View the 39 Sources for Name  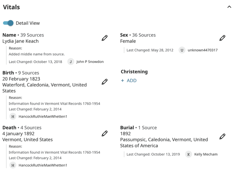coord(32,35)
